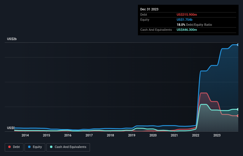Click the US$446.300m cash value
Viewport: 243px width, 156px height.
[x=187, y=30]
